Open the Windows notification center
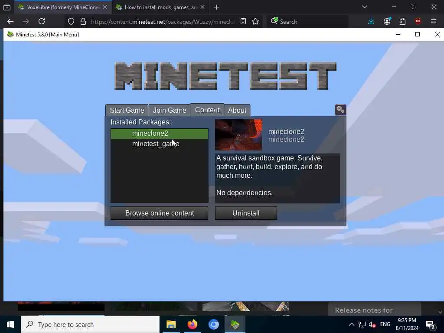Viewport: 444px width, 333px height. [x=431, y=324]
